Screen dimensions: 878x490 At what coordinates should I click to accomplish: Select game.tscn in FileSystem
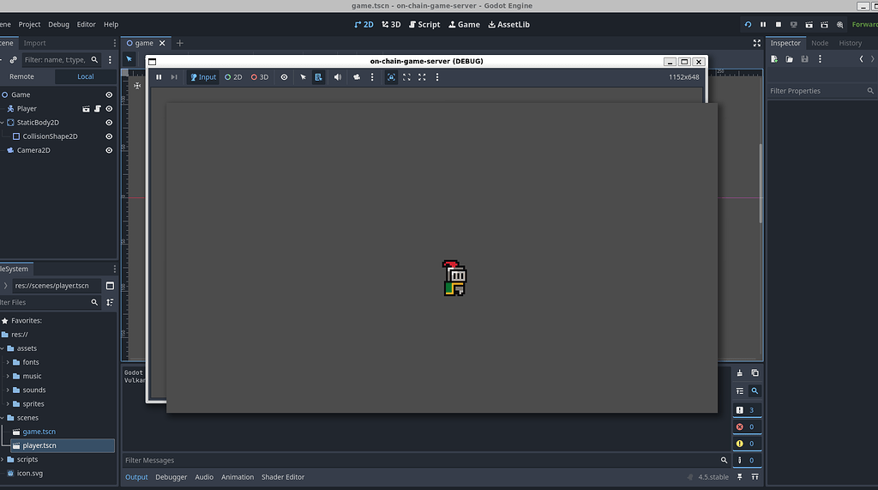(39, 432)
